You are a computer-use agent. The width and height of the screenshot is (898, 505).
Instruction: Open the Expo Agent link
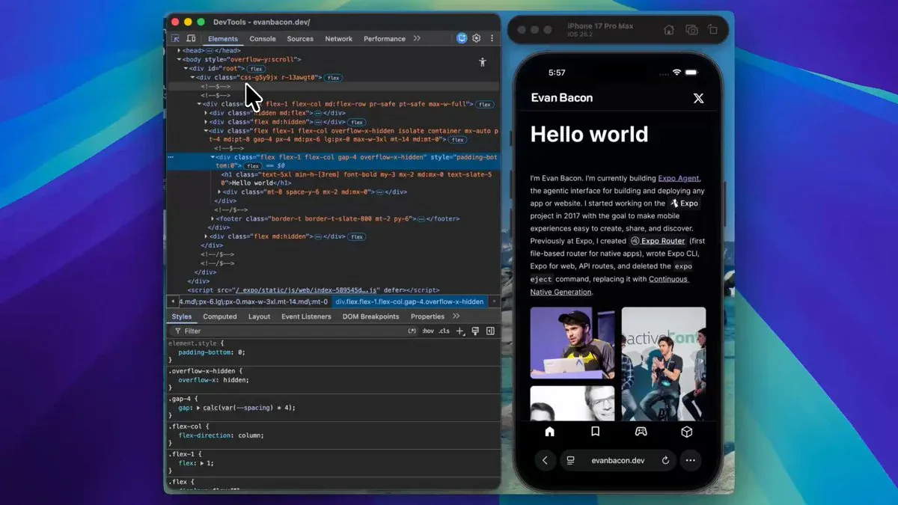pos(679,178)
